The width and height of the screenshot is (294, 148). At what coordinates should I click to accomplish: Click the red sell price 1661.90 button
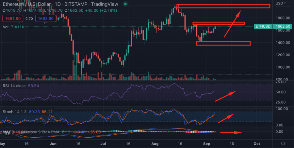click(13, 19)
